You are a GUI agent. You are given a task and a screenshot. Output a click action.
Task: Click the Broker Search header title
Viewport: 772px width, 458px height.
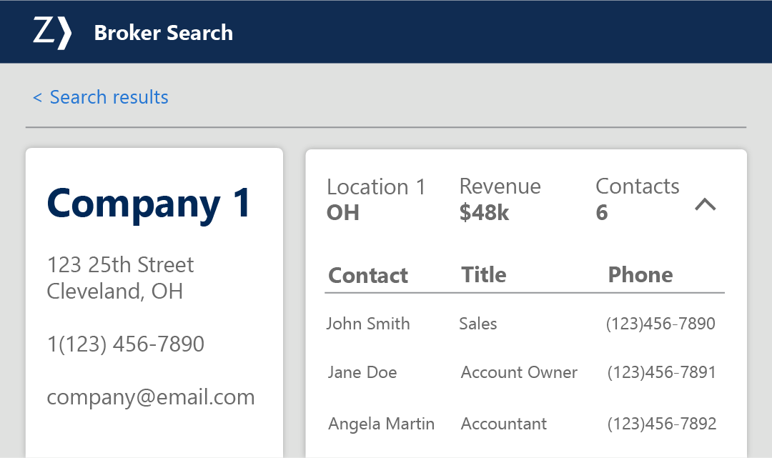(x=163, y=33)
